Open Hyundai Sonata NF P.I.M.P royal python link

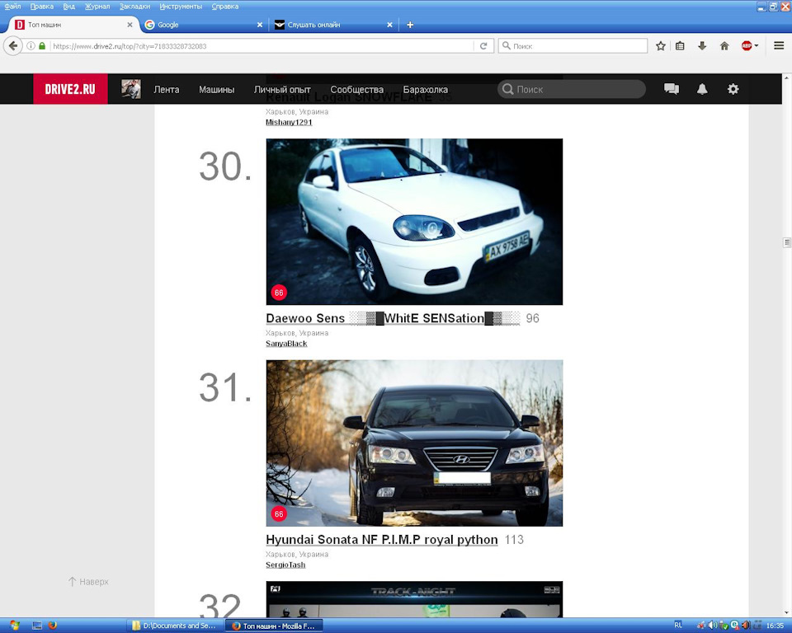[382, 540]
